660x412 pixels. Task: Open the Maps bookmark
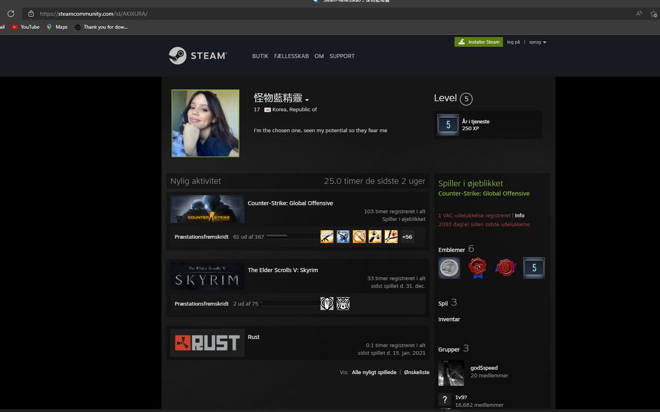tap(57, 27)
